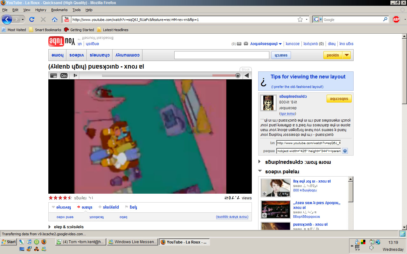
Task: Go to the browser Home page icon
Action: [x=55, y=19]
